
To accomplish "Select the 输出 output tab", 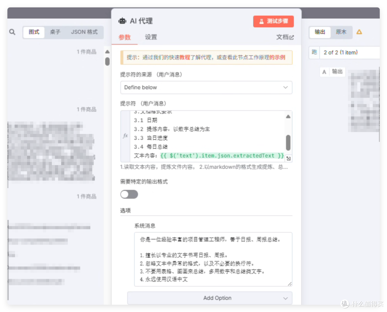I will 320,32.
